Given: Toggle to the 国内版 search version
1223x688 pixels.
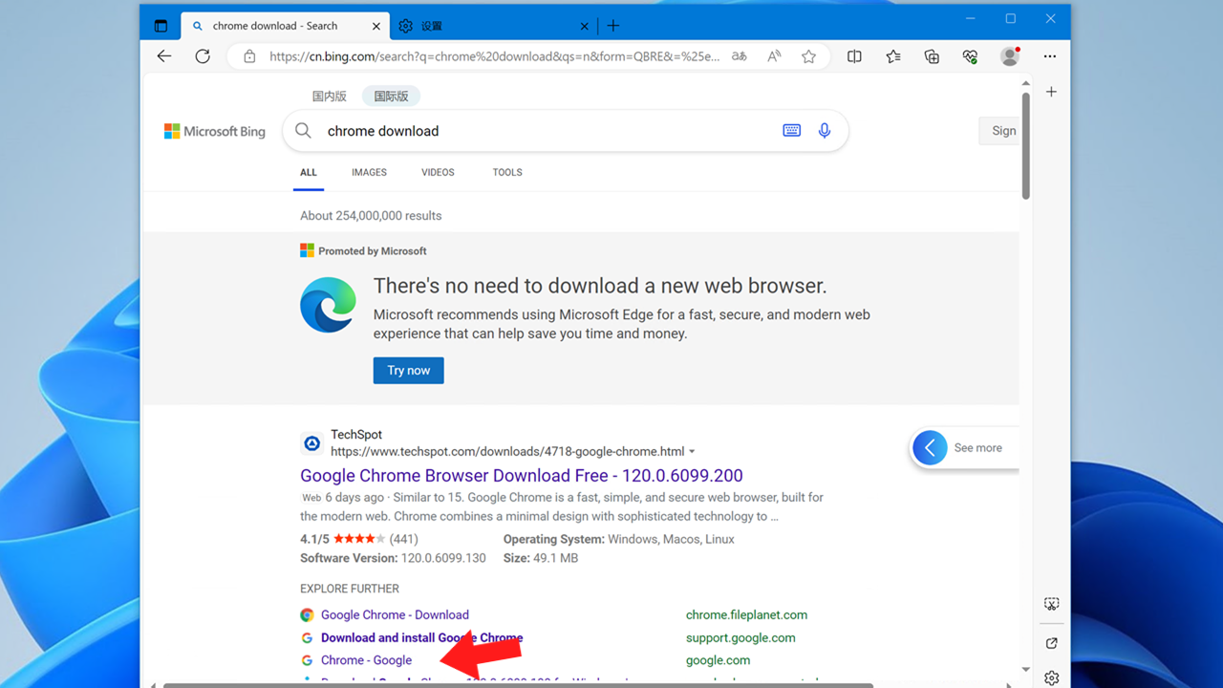Looking at the screenshot, I should [330, 97].
